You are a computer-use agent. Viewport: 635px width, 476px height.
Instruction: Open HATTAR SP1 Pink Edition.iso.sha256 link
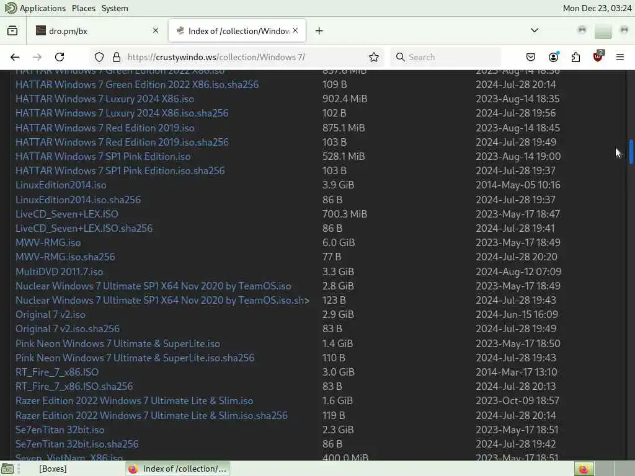pyautogui.click(x=120, y=170)
